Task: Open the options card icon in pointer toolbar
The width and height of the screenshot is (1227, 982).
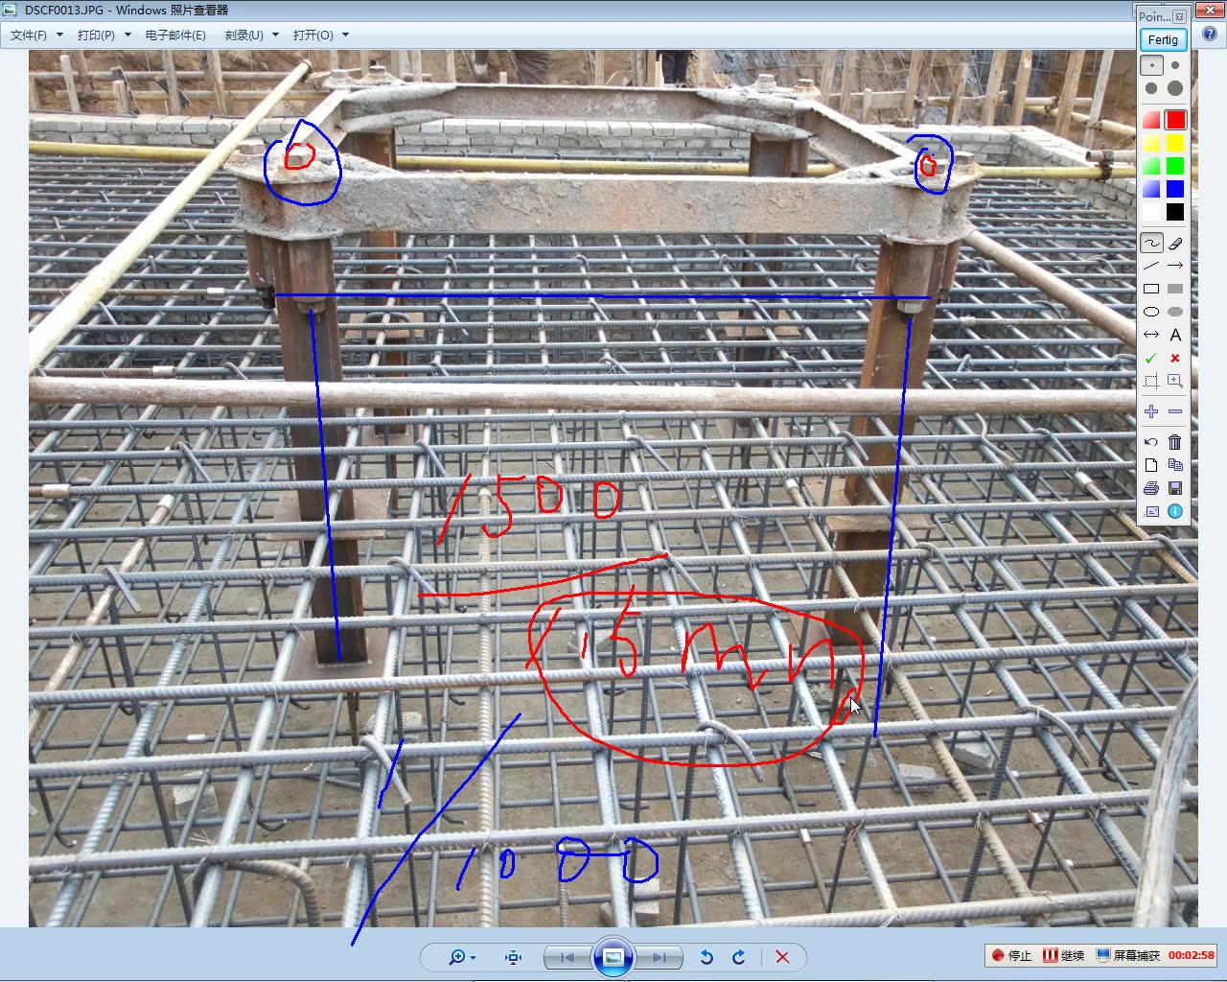Action: coord(1151,511)
